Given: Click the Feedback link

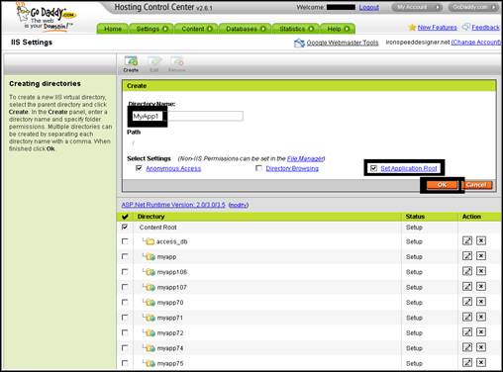Looking at the screenshot, I should [x=485, y=28].
